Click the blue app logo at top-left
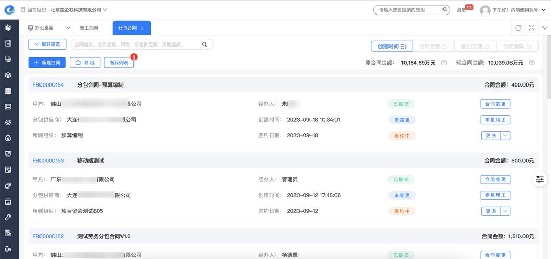The height and width of the screenshot is (259, 551). pyautogui.click(x=9, y=10)
